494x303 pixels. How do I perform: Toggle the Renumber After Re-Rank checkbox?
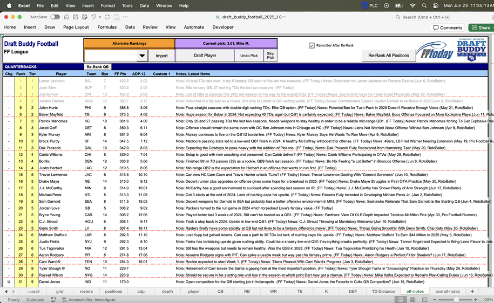[312, 46]
